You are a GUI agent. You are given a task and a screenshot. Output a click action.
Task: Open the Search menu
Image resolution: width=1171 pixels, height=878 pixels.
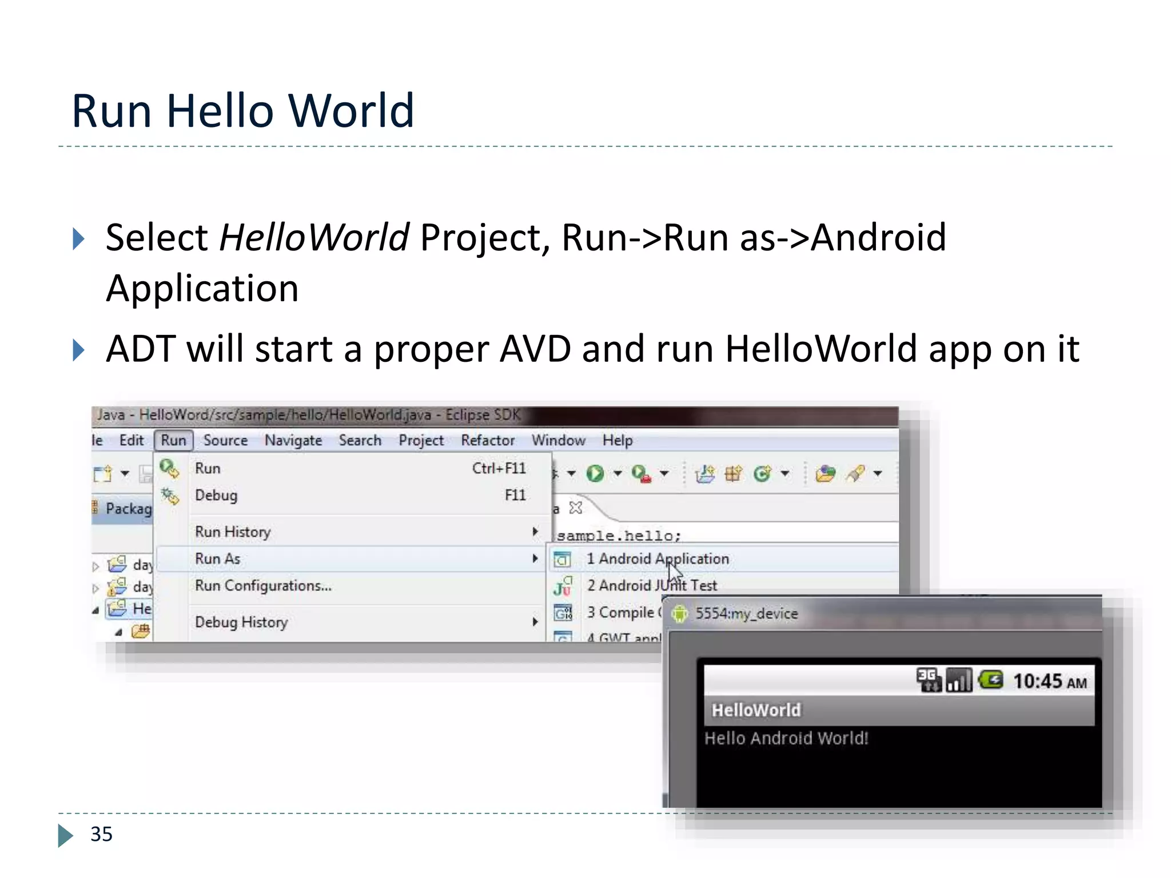coord(360,440)
